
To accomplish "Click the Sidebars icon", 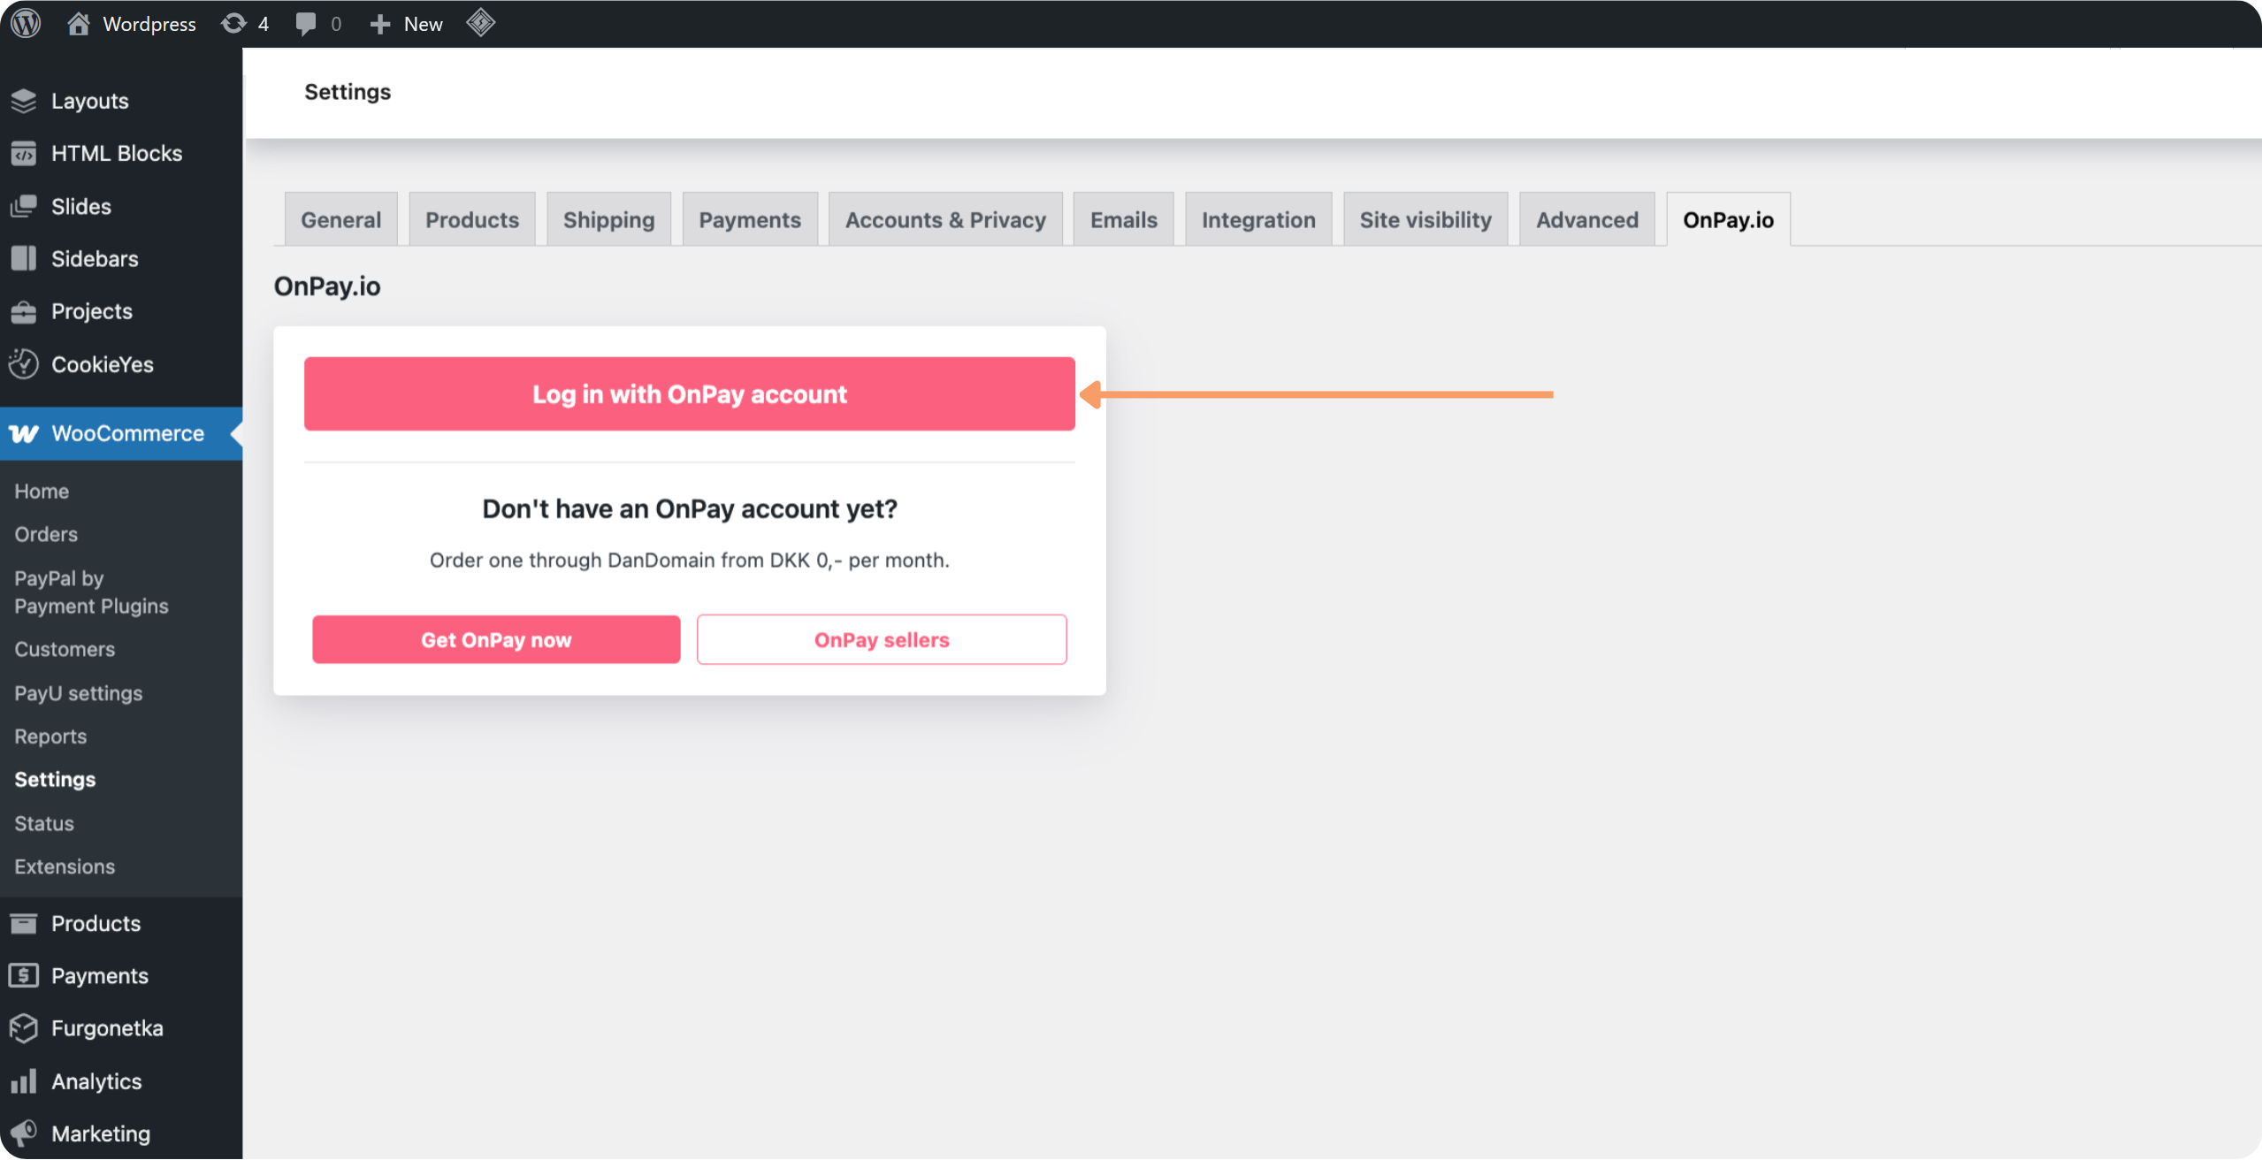I will (25, 258).
